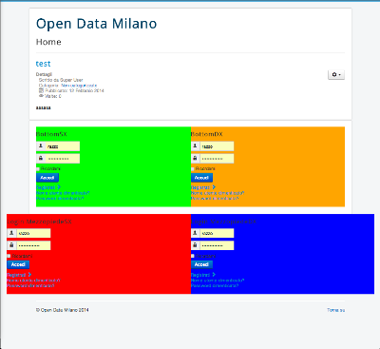Focus the username field in BottomSX module
Screen dimensions: 380x349
pos(63,146)
